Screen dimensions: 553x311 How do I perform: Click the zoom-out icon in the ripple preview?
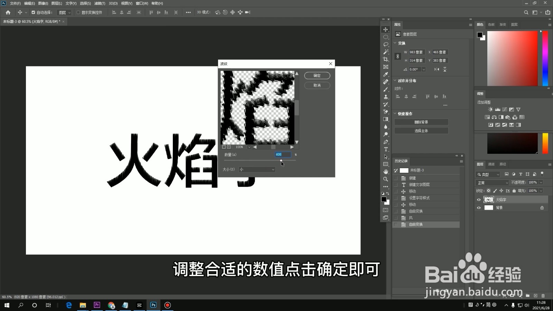224,147
